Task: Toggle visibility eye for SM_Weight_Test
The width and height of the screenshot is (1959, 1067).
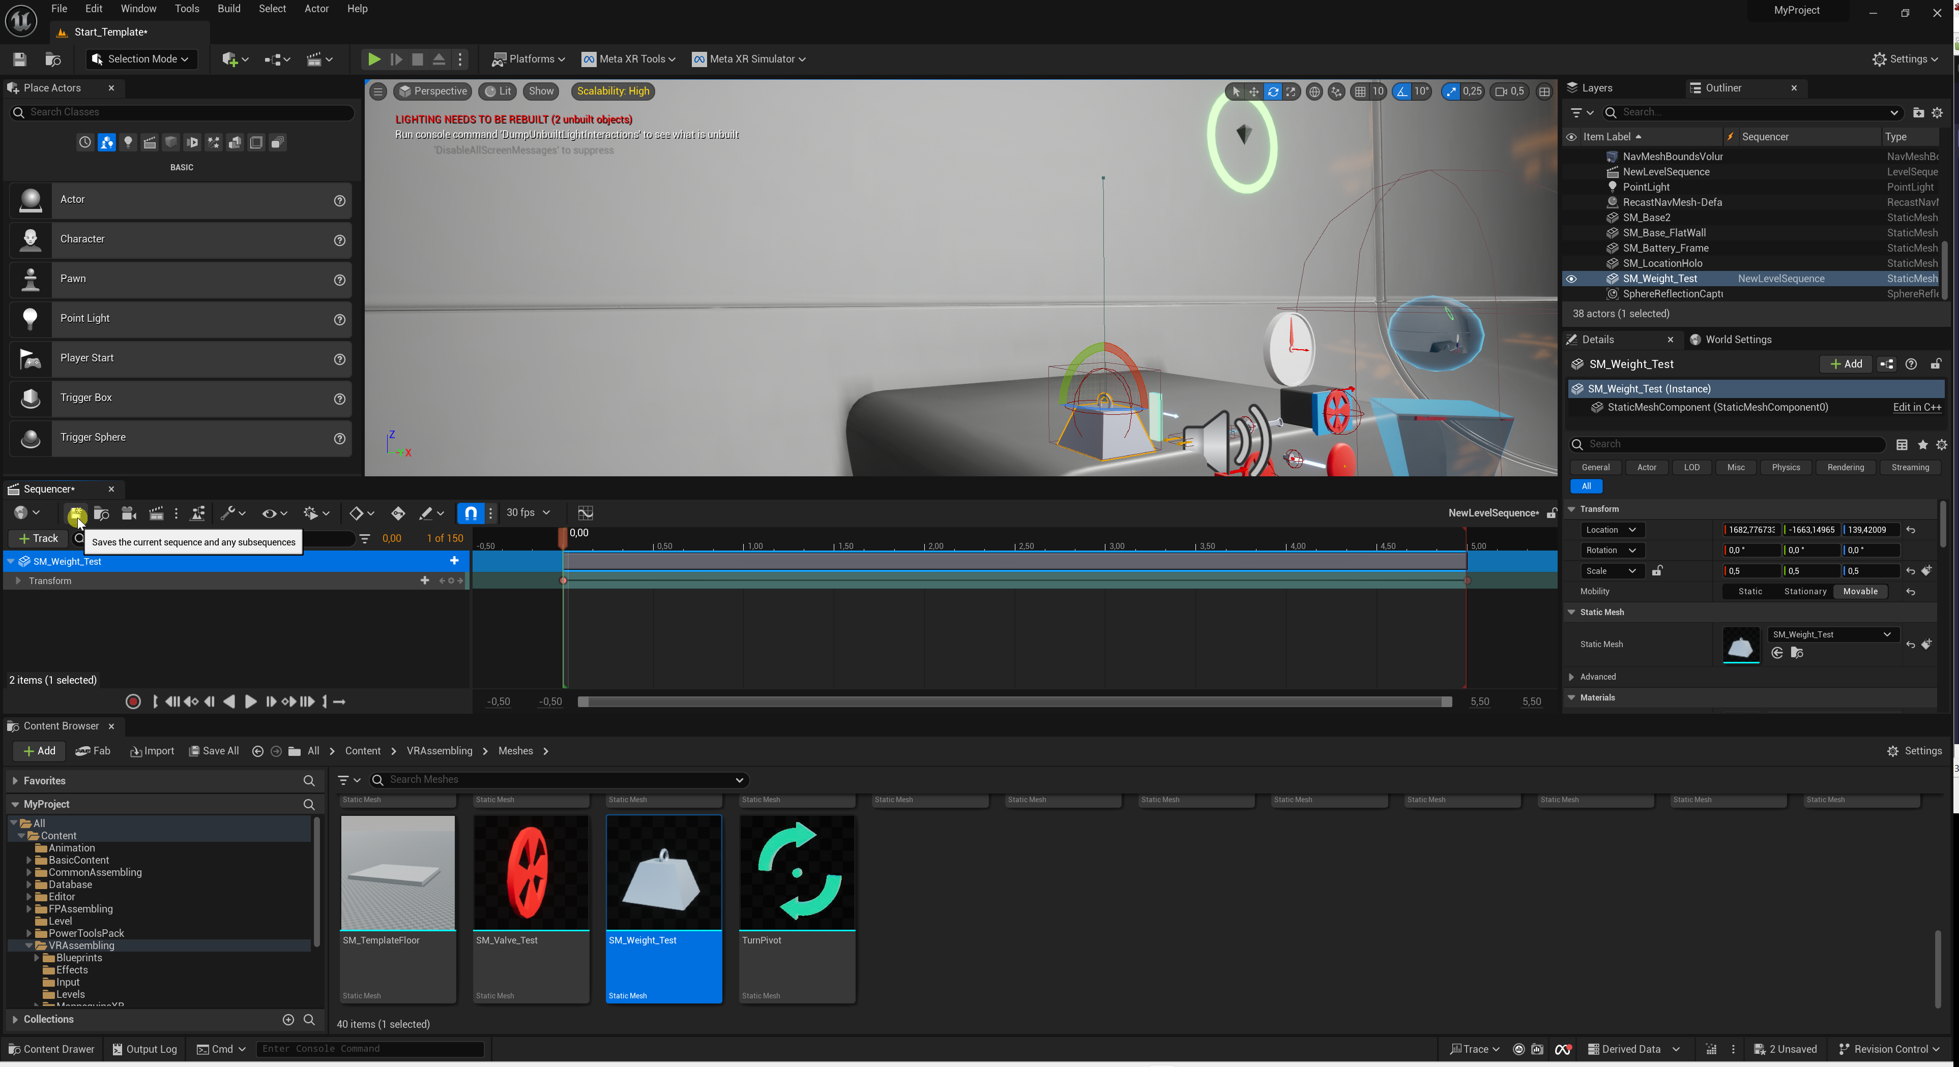Action: click(1571, 279)
